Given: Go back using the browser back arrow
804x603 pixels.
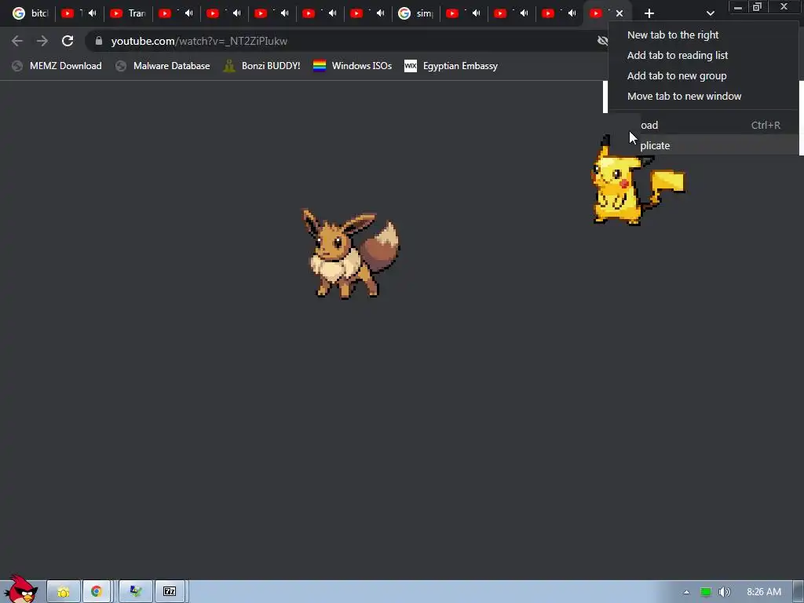Looking at the screenshot, I should (17, 41).
